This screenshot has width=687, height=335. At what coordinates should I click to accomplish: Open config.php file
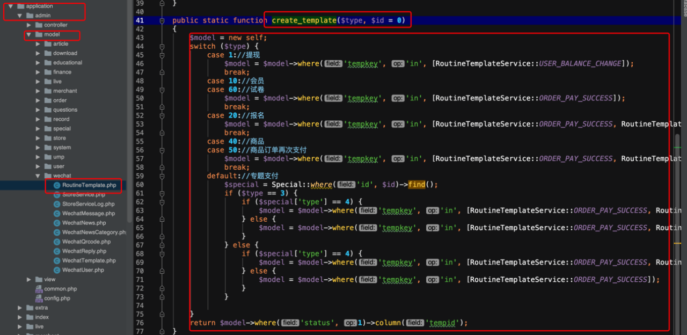coord(57,298)
